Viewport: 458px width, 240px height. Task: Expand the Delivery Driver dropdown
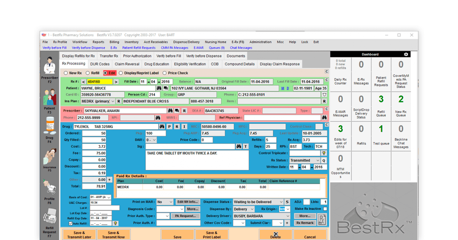288,216
